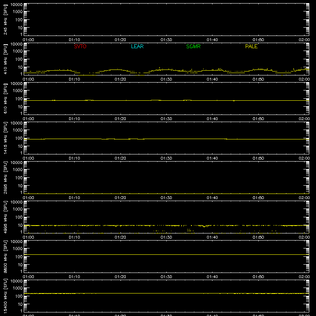
Task: Click 02:00 time label below 245 MHz panel
Action: coord(304,40)
